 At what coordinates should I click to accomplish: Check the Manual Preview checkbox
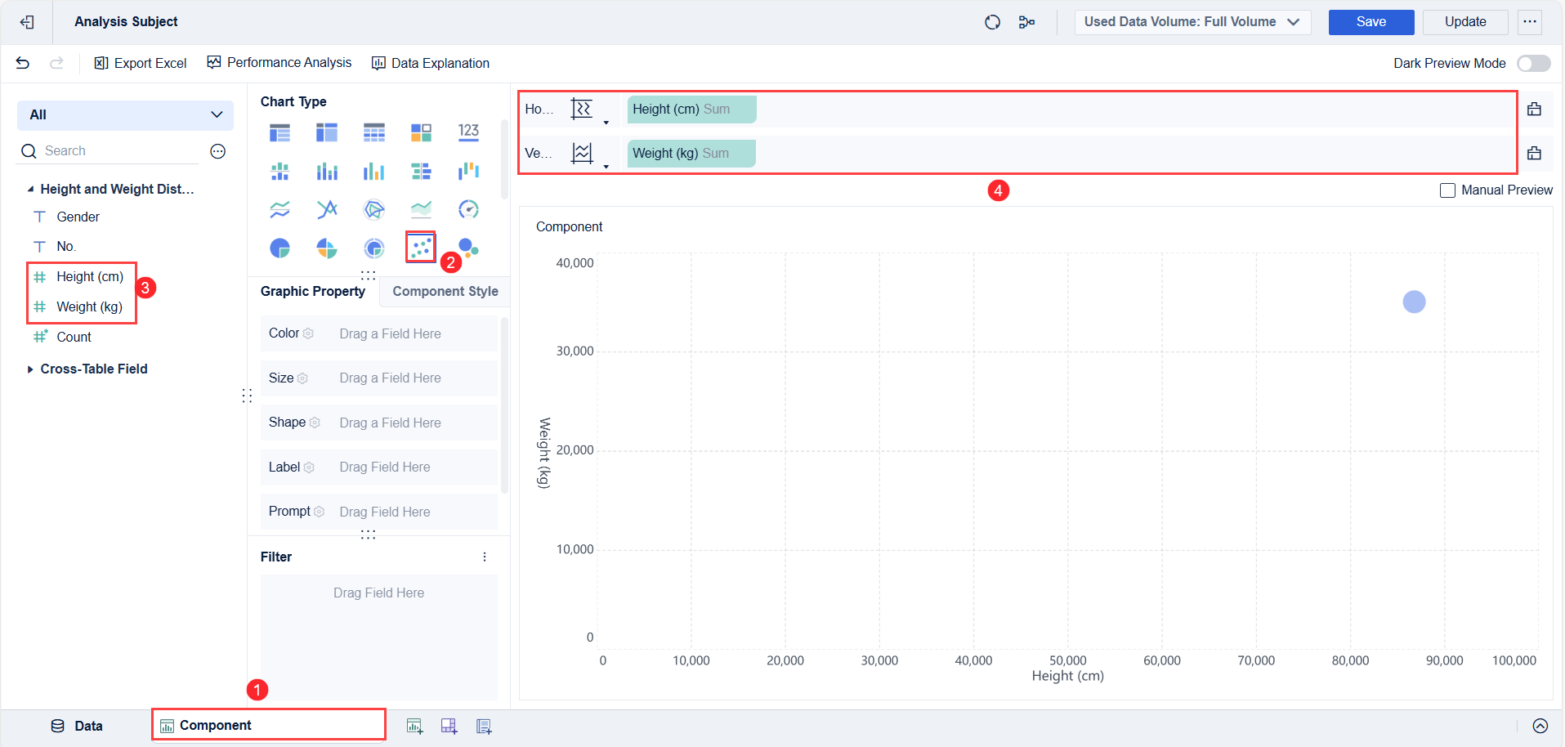[x=1447, y=190]
